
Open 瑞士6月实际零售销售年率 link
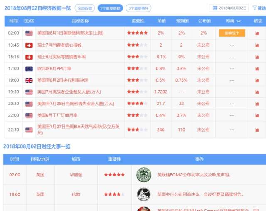[x=62, y=57]
